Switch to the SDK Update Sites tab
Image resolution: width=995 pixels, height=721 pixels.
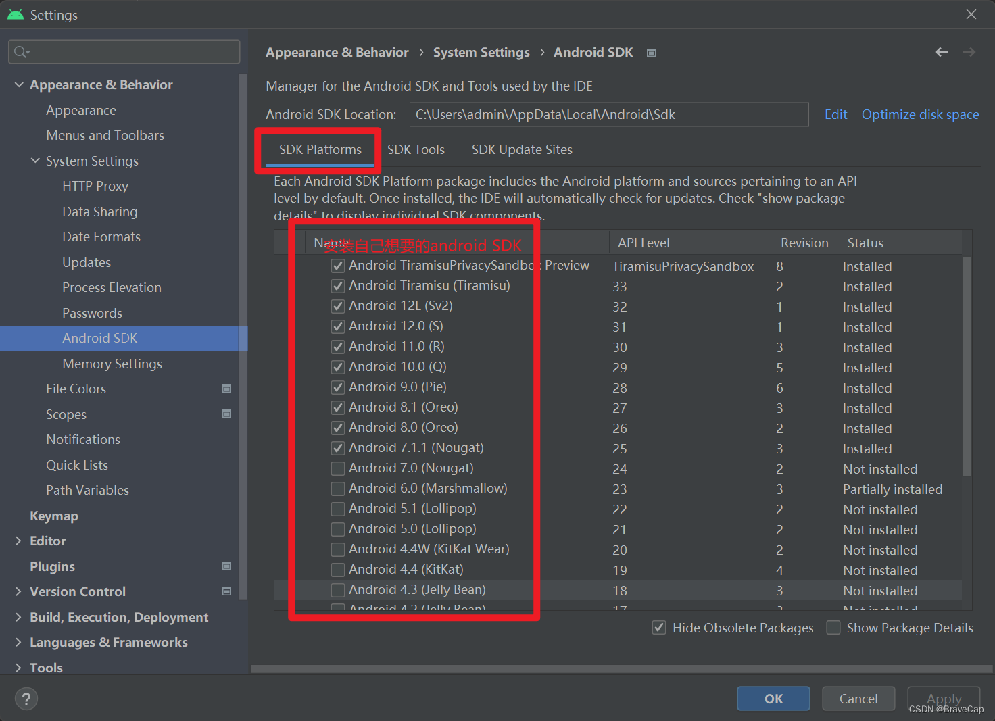click(522, 149)
